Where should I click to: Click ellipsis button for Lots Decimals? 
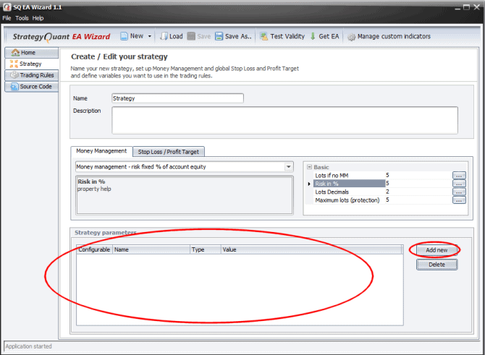[459, 192]
